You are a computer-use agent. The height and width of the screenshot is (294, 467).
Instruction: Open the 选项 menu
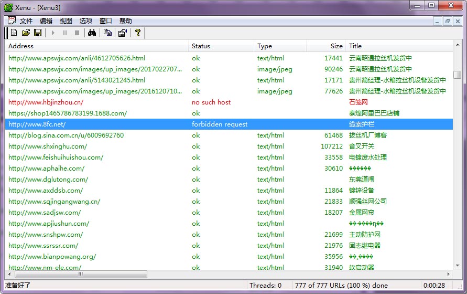(86, 21)
